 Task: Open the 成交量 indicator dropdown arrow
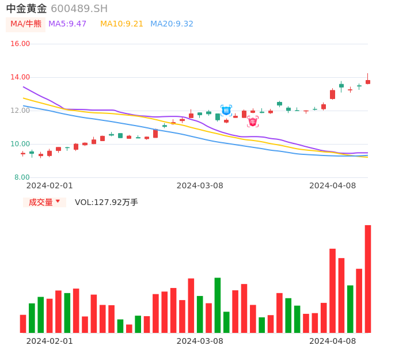pyautogui.click(x=58, y=202)
